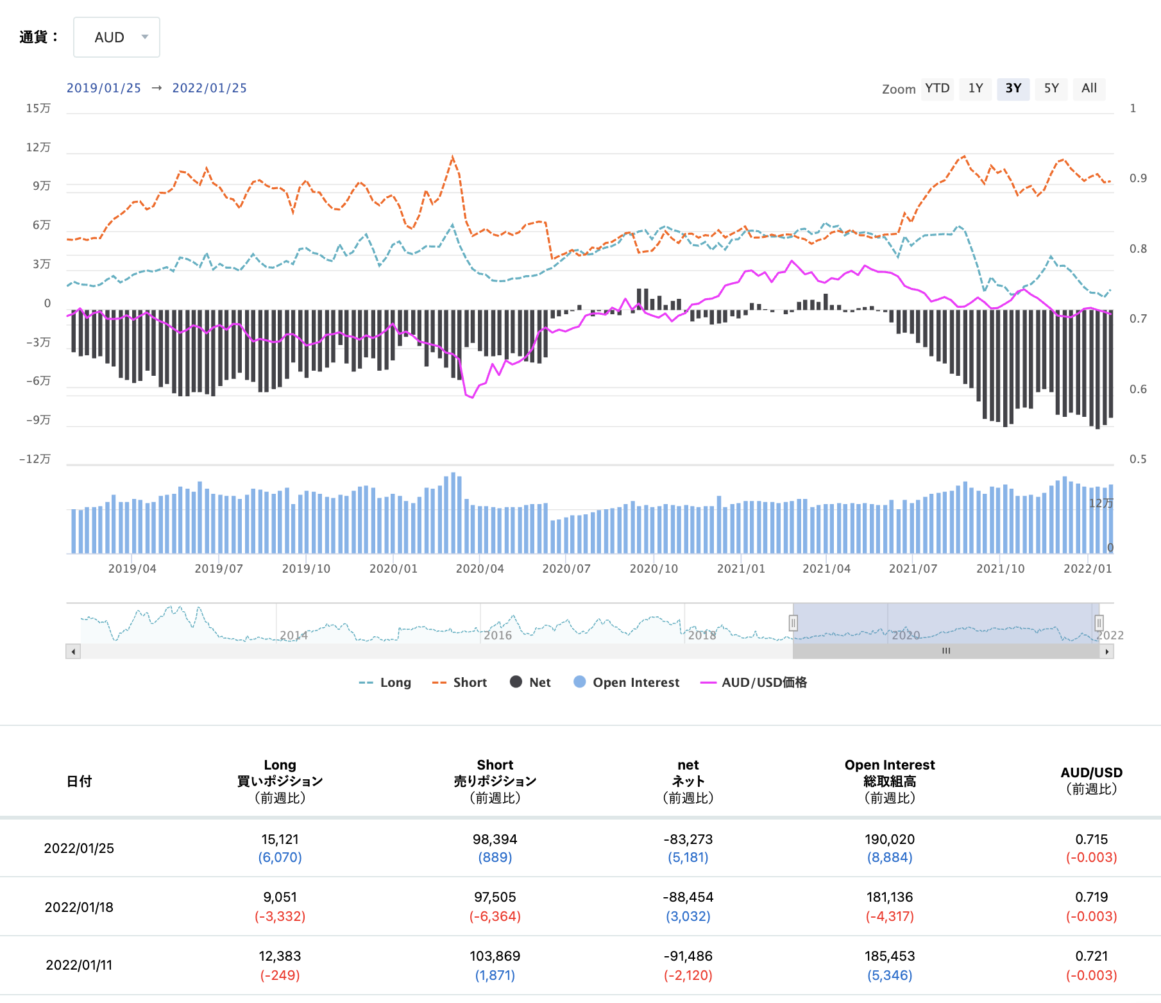
Task: Click Long value 9,051
Action: [x=280, y=897]
